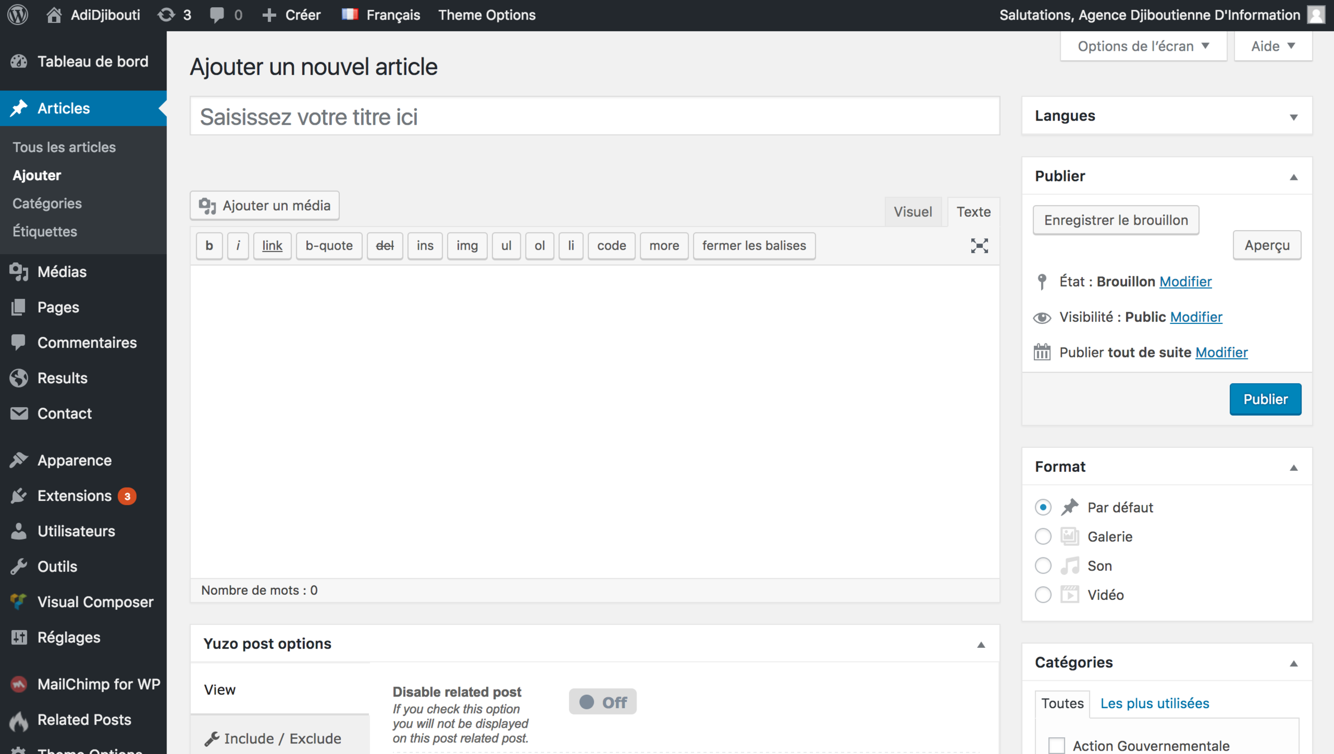Viewport: 1334px width, 754px height.
Task: Click the WordPress logo icon
Action: point(18,15)
